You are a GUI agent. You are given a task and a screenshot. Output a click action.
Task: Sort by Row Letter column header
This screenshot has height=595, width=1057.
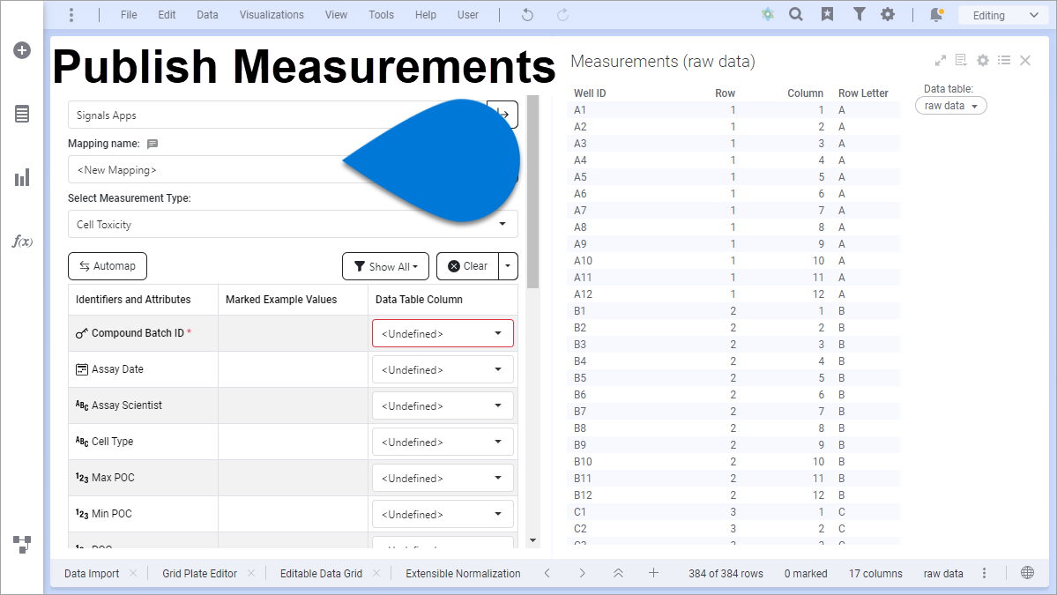tap(864, 93)
